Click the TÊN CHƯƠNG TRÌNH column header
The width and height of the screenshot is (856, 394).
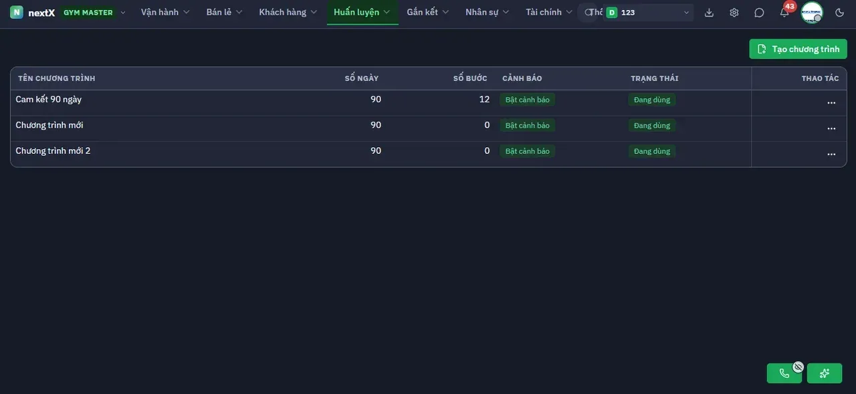[x=57, y=78]
